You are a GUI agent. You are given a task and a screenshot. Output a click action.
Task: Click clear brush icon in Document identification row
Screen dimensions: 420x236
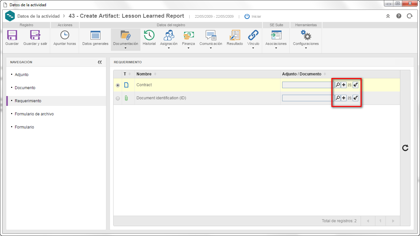(x=355, y=98)
